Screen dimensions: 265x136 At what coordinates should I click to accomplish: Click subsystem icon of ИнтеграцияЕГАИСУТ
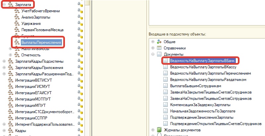coord(11,93)
